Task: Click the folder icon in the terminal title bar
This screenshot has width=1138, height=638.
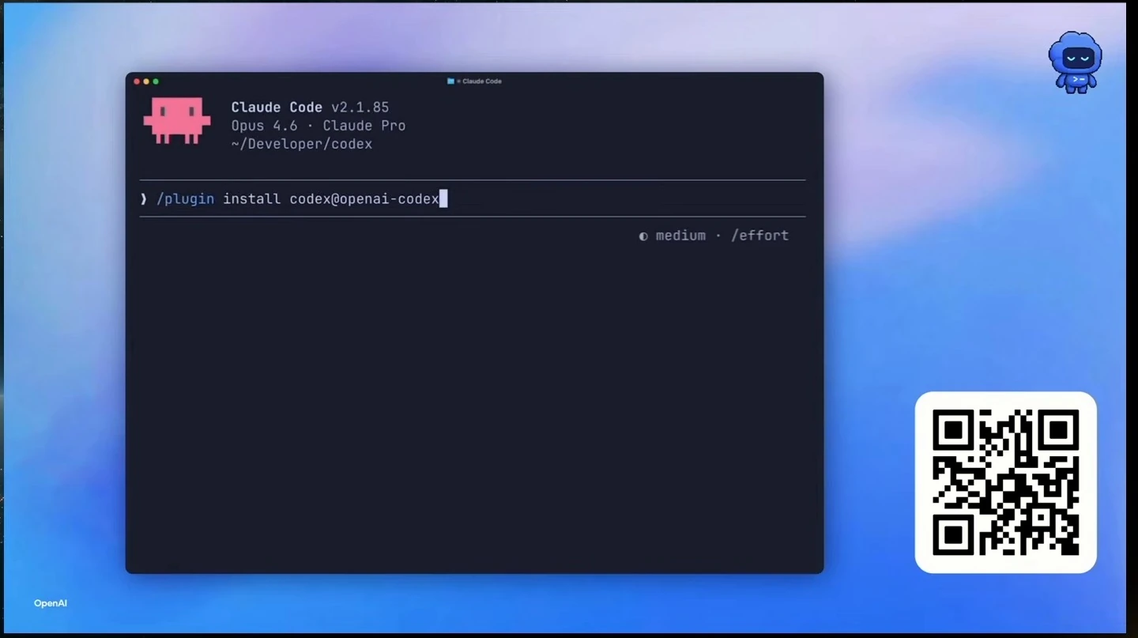Action: (x=450, y=81)
